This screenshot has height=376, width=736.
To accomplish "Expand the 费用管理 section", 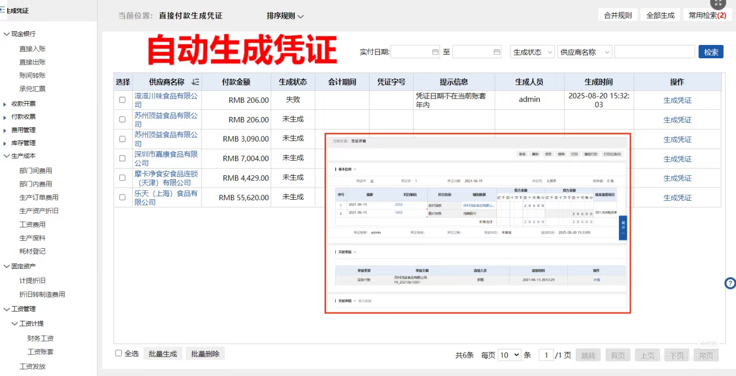I will (x=5, y=130).
